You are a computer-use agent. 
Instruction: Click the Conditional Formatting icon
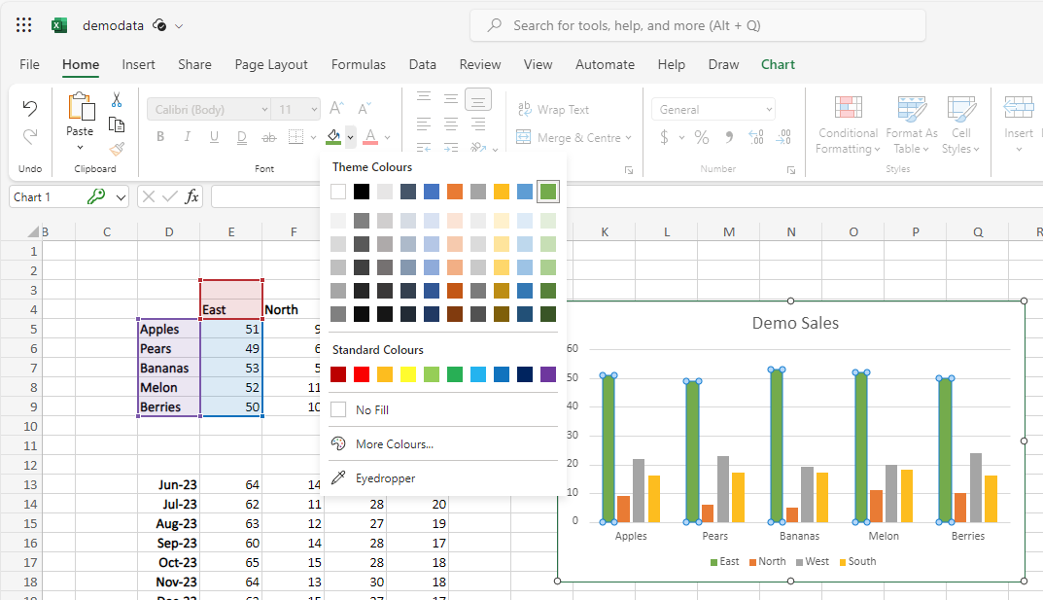click(x=848, y=108)
